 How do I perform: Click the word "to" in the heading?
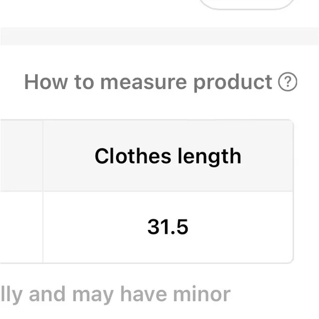(x=84, y=82)
